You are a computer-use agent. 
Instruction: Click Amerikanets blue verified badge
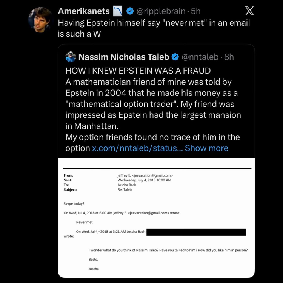pyautogui.click(x=130, y=11)
